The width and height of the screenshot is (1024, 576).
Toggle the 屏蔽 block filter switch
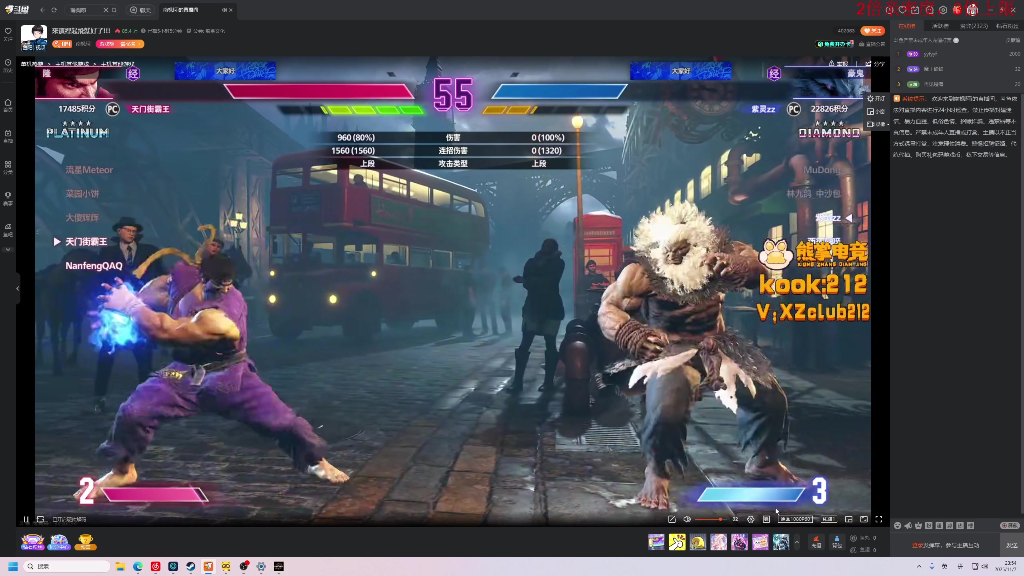[1010, 526]
